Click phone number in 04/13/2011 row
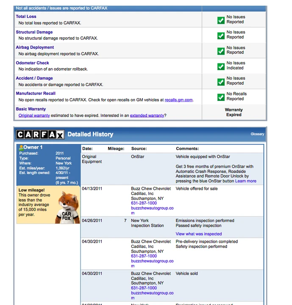The image size is (292, 305). pyautogui.click(x=144, y=203)
